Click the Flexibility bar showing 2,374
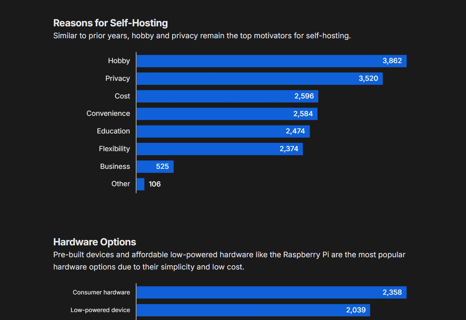Image resolution: width=466 pixels, height=320 pixels. 219,149
